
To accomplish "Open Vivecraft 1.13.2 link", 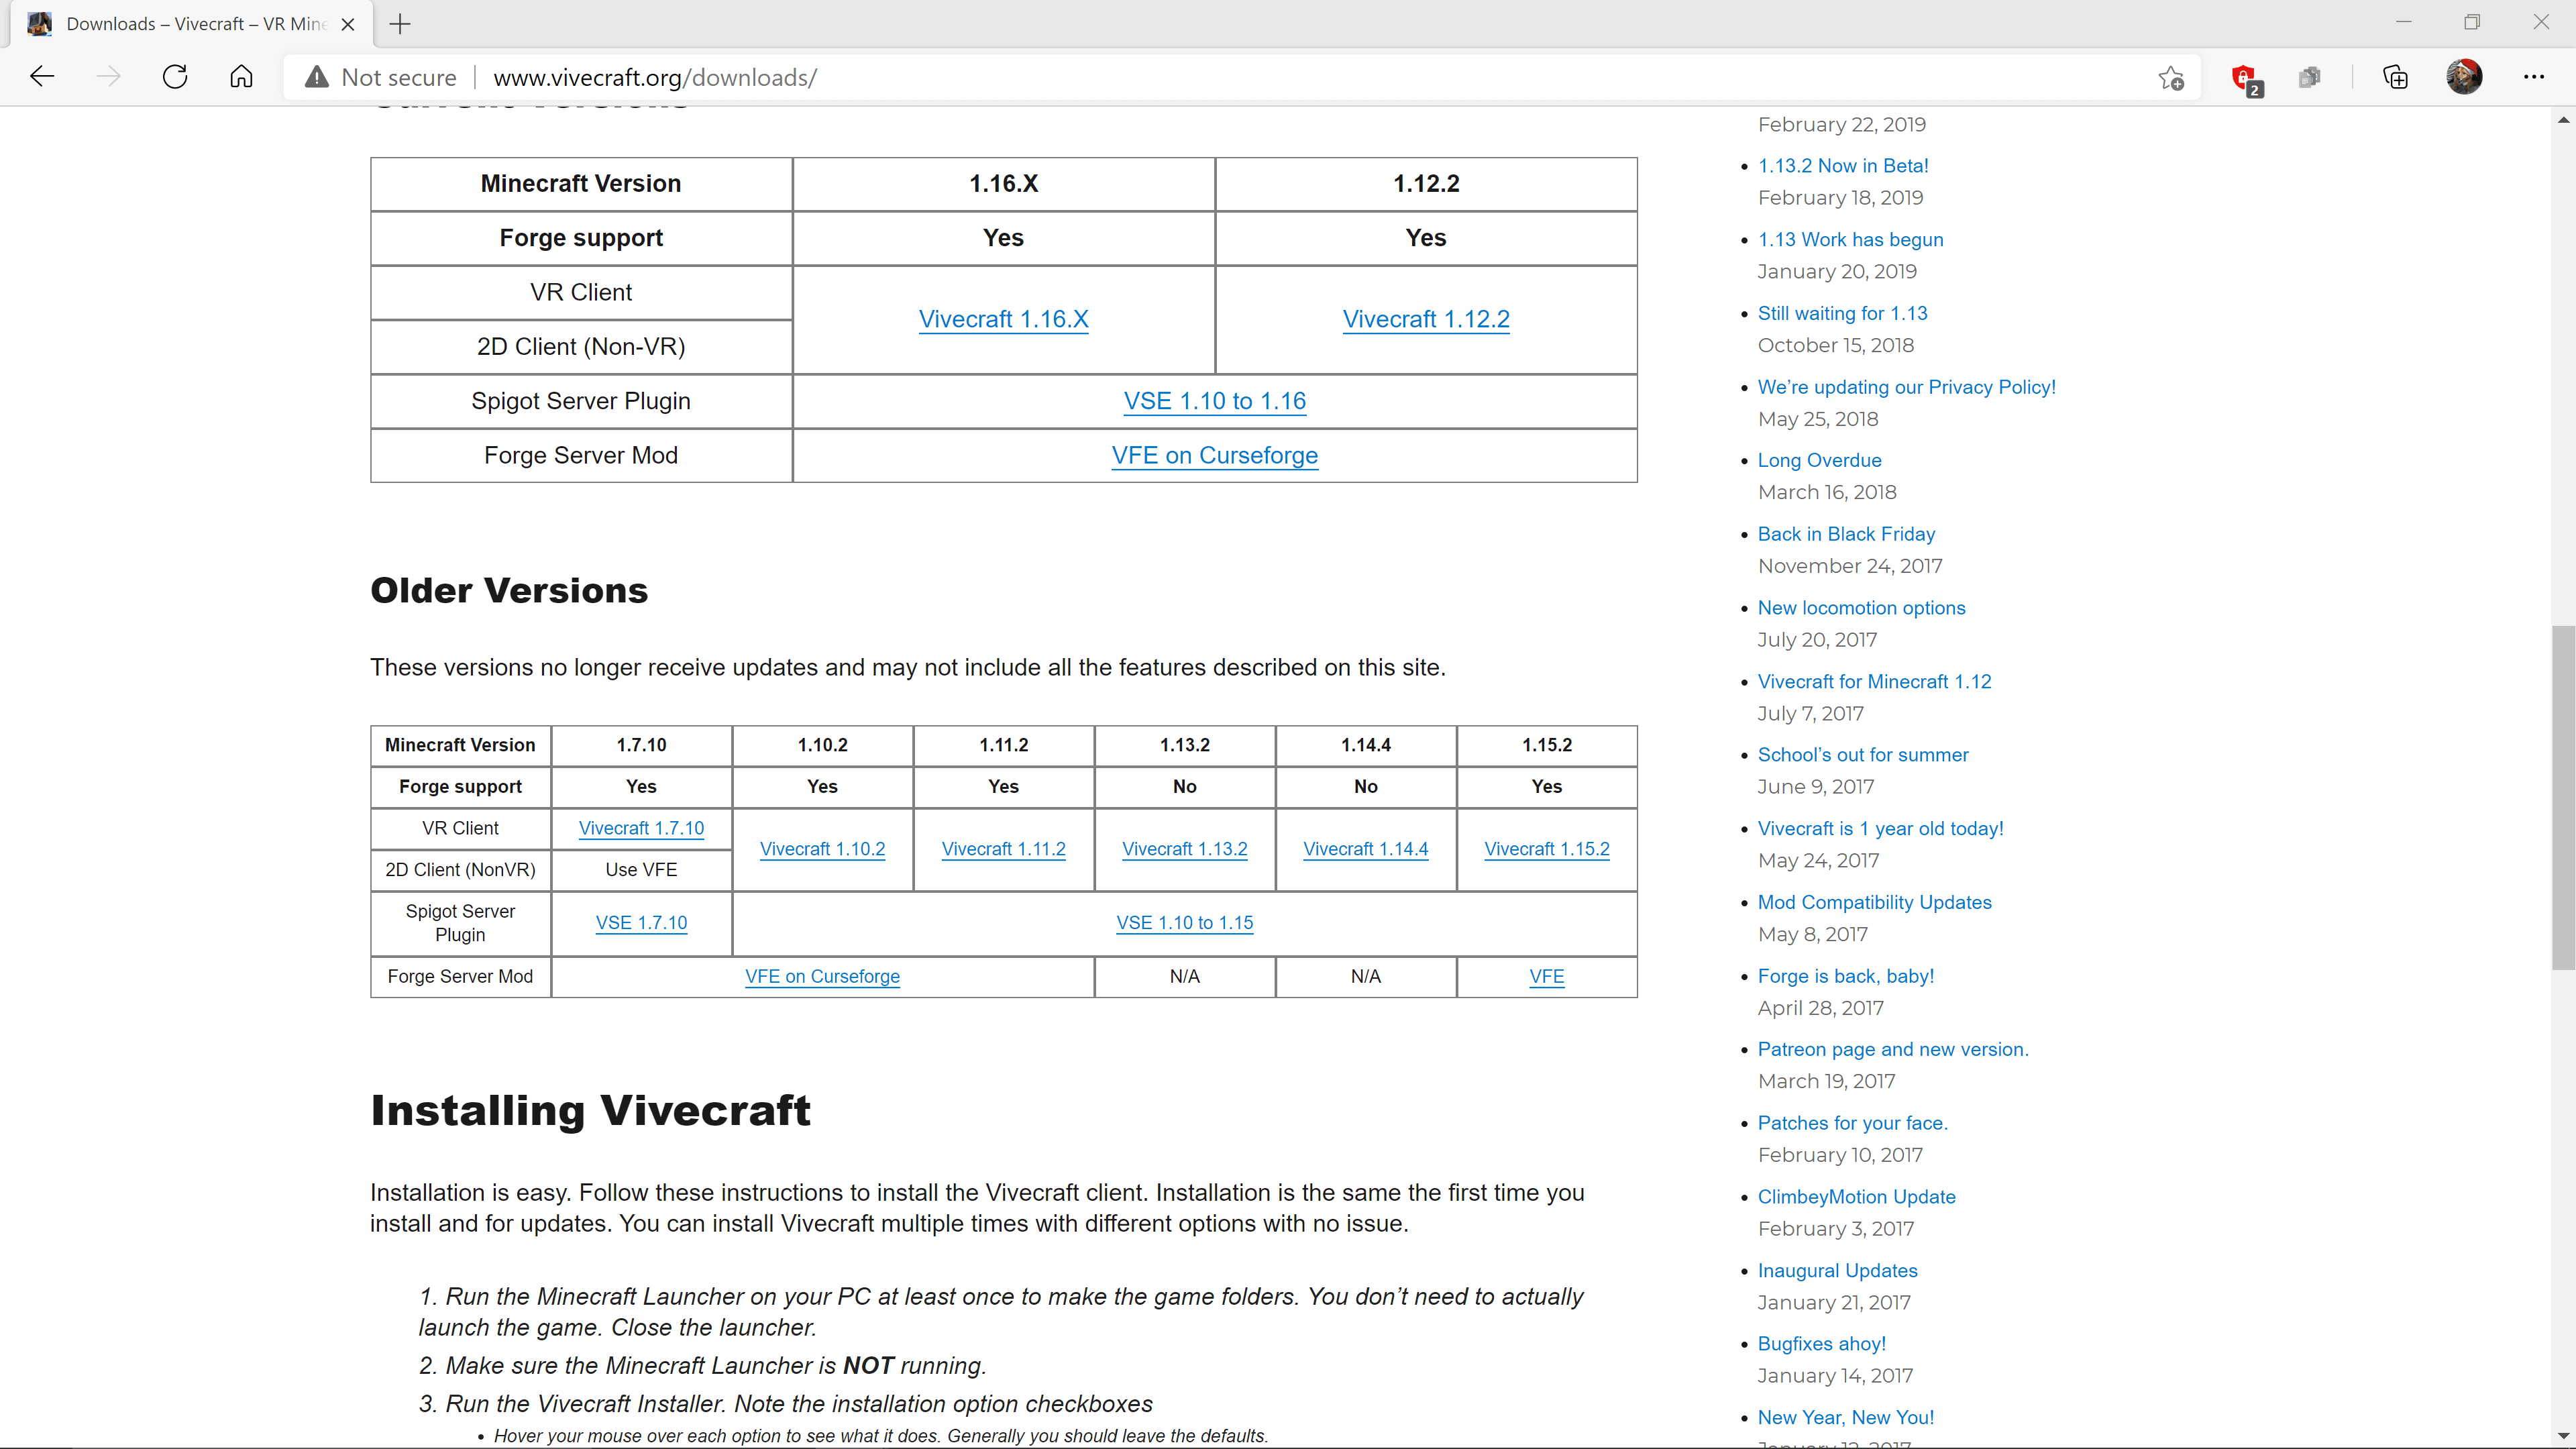I will [x=1184, y=849].
